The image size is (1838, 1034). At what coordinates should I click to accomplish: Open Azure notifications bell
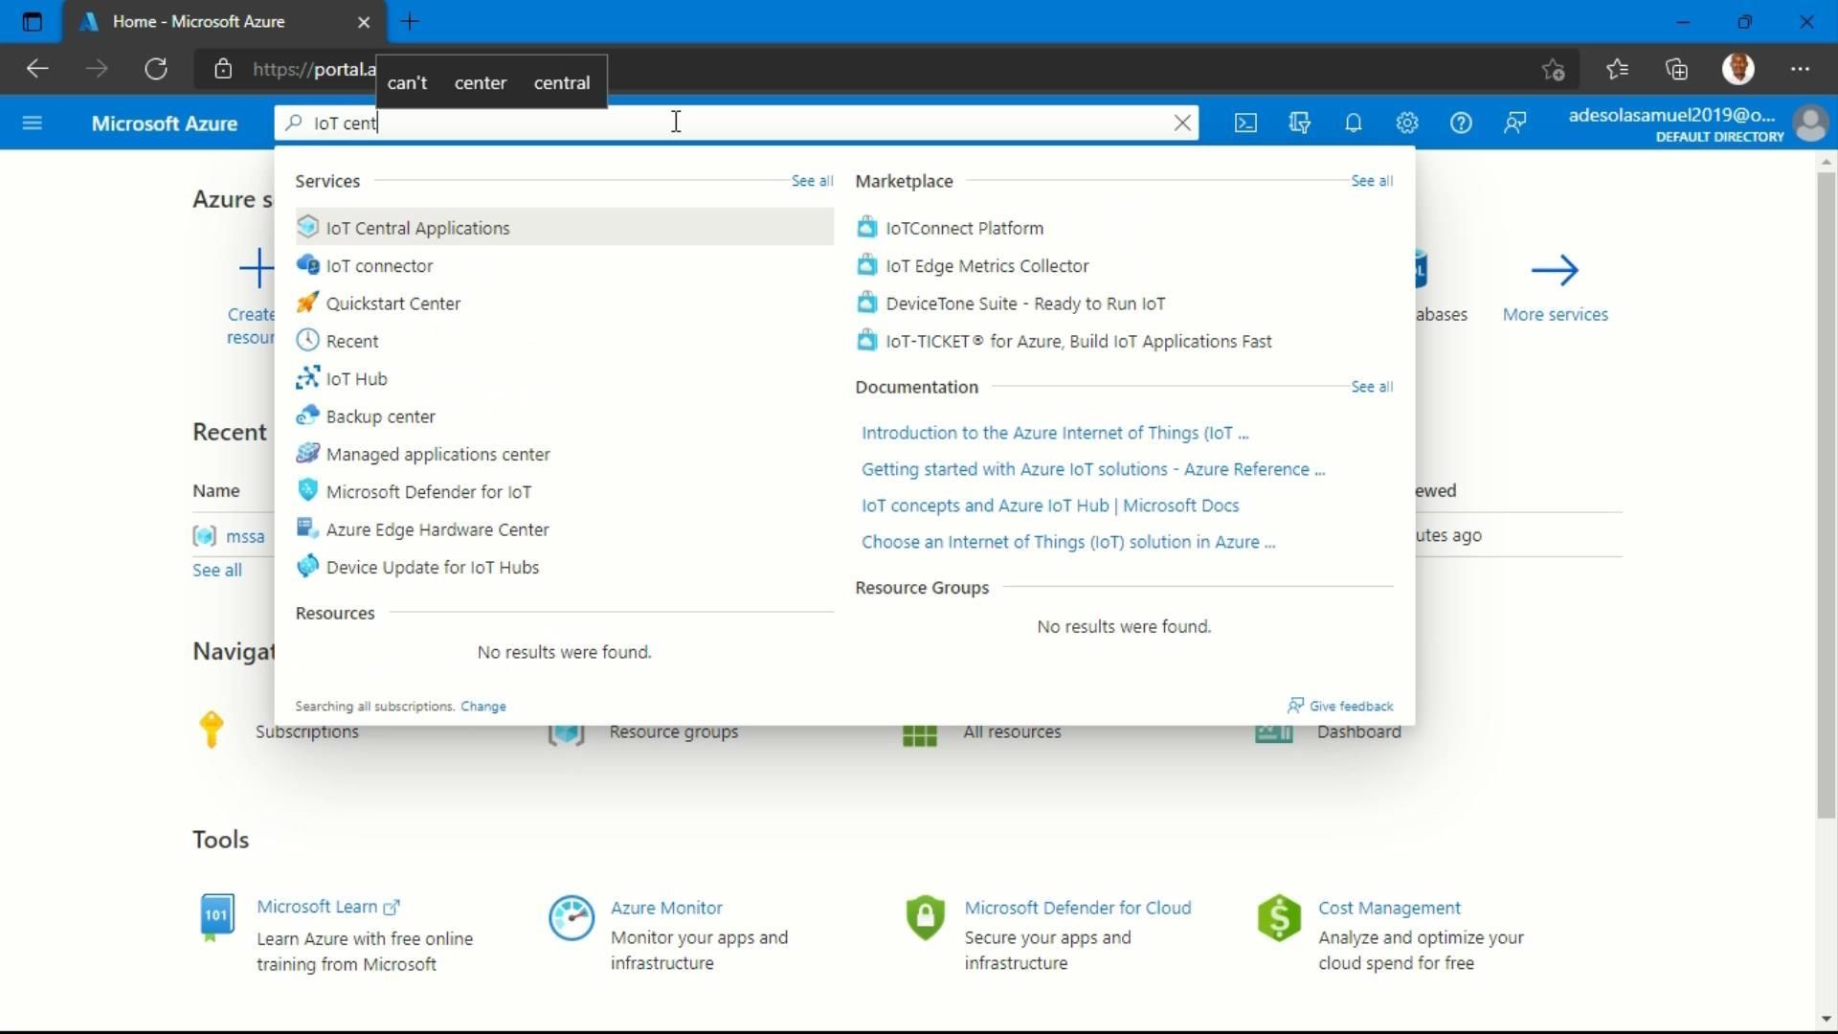1353,123
